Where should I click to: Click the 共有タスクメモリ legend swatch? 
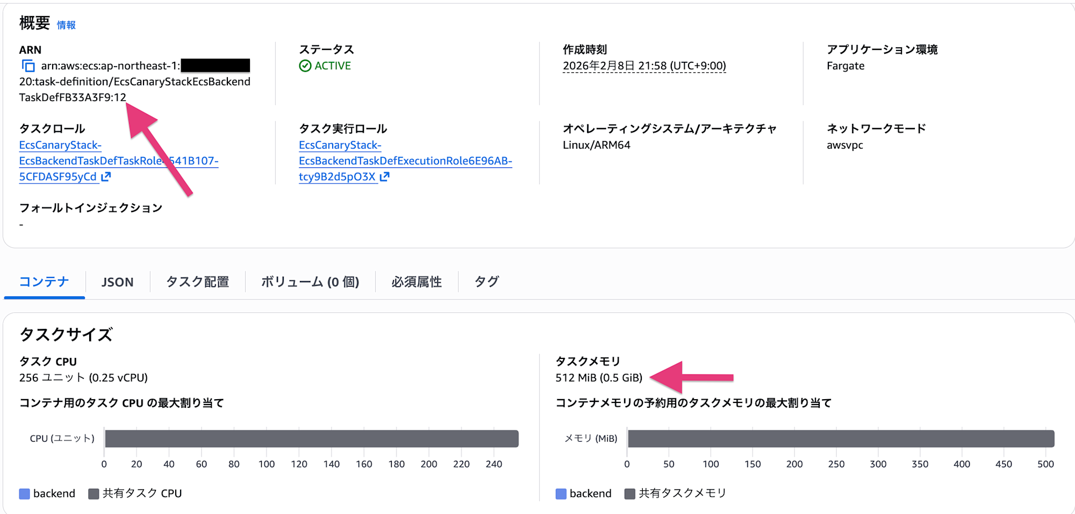[630, 493]
